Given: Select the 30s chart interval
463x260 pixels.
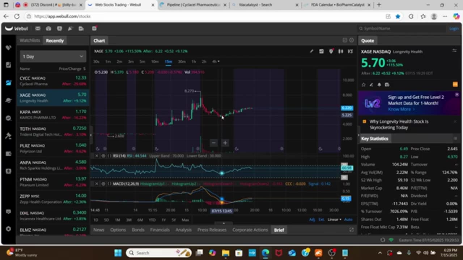Looking at the screenshot, I should (96, 62).
